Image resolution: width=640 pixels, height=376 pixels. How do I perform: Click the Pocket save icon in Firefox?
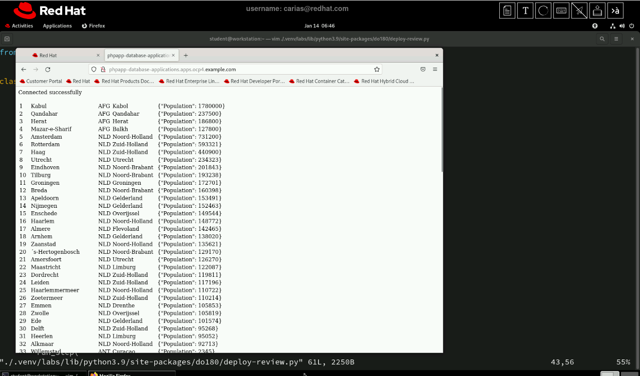(x=423, y=70)
